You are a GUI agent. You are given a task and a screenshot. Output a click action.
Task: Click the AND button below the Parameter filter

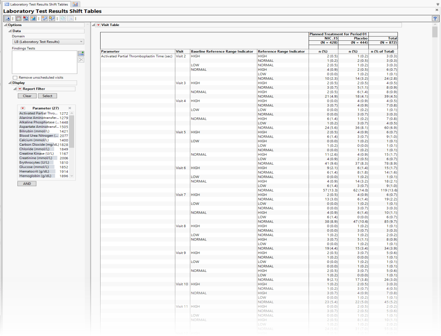coord(26,183)
